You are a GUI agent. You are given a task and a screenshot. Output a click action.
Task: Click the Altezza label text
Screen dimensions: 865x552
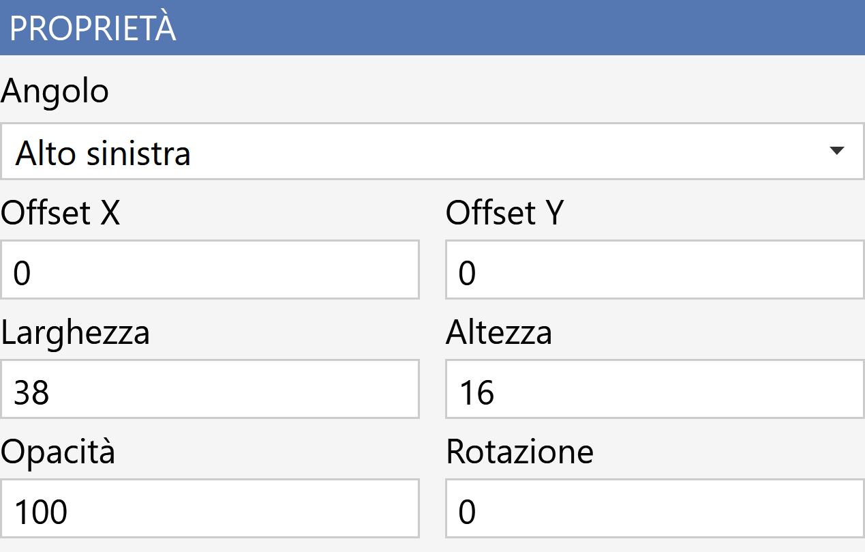tap(499, 333)
